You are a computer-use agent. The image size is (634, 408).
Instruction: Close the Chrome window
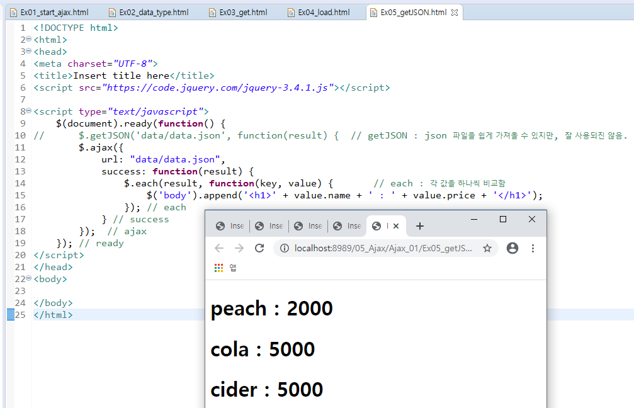coord(532,219)
